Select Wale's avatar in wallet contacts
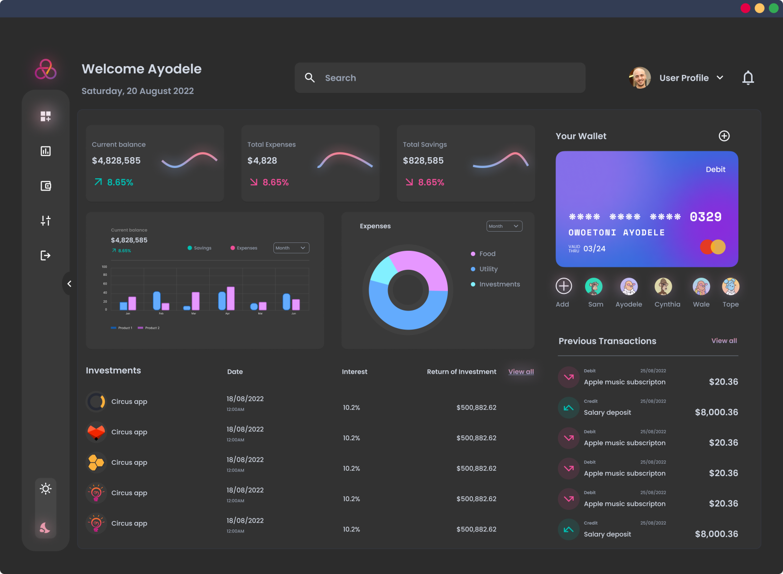 (x=701, y=286)
